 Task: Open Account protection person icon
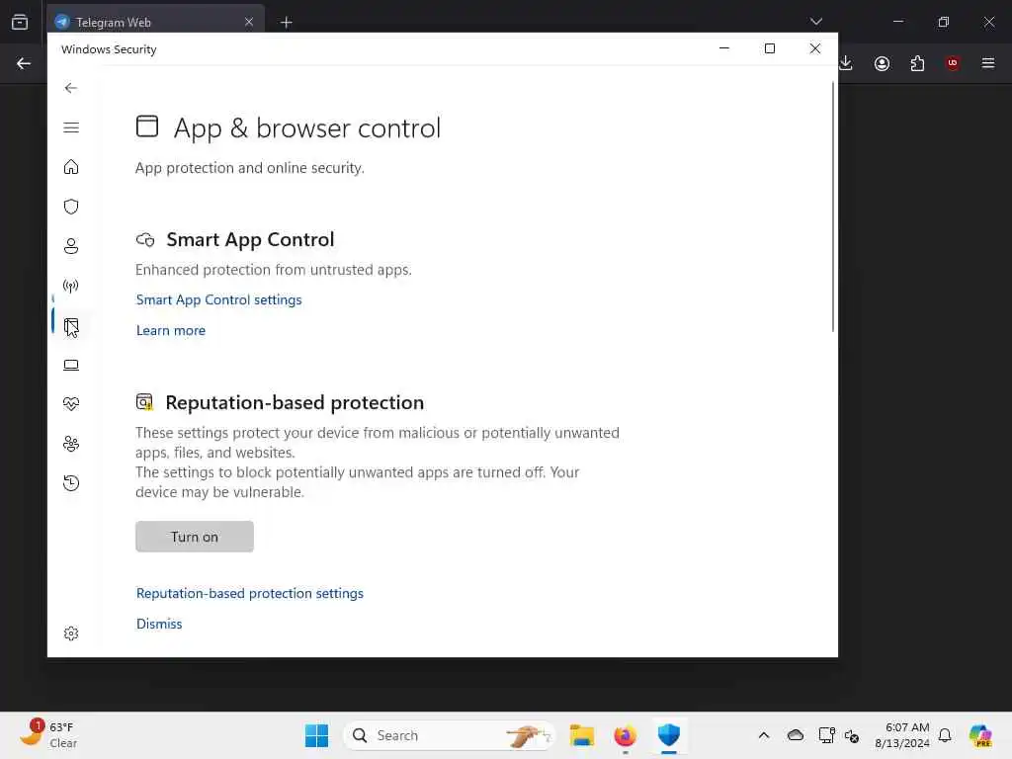(71, 246)
